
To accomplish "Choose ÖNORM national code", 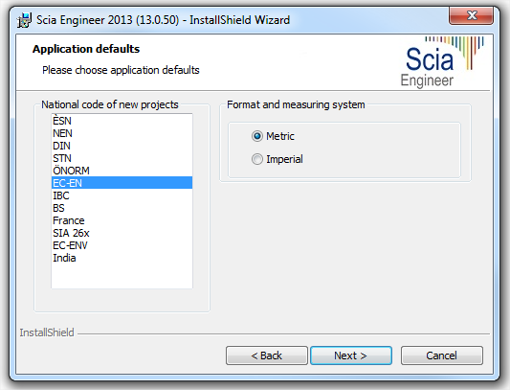I will [122, 171].
